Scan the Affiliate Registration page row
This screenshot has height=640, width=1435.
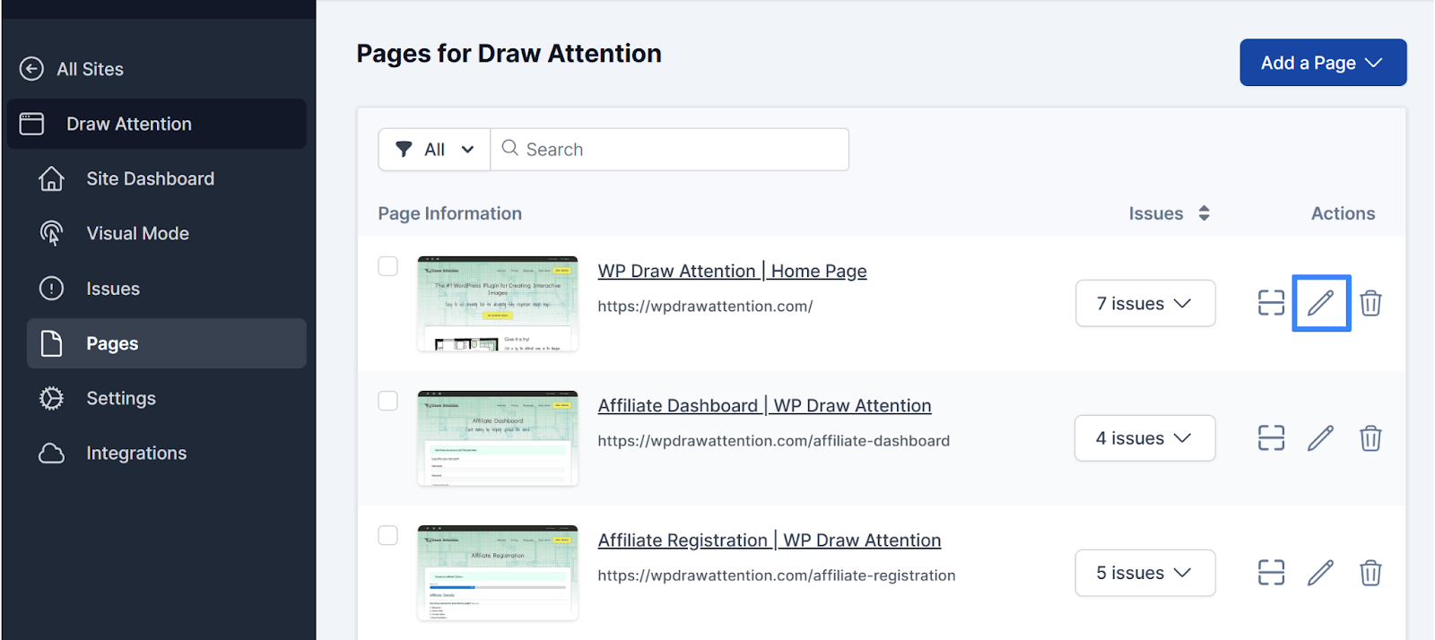coord(1271,572)
